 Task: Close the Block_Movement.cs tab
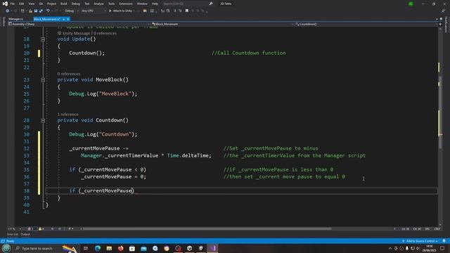click(x=68, y=19)
